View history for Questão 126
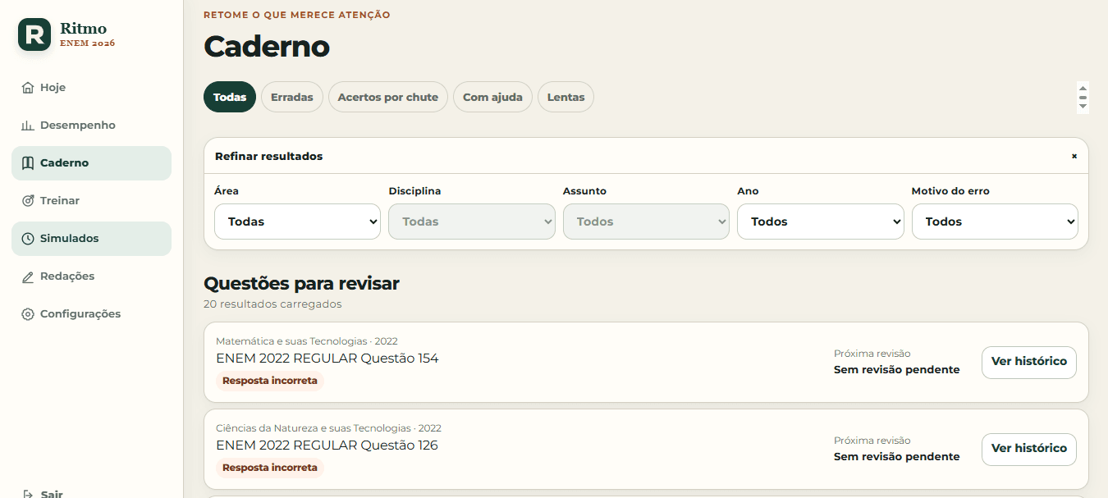1108x498 pixels. point(1029,449)
